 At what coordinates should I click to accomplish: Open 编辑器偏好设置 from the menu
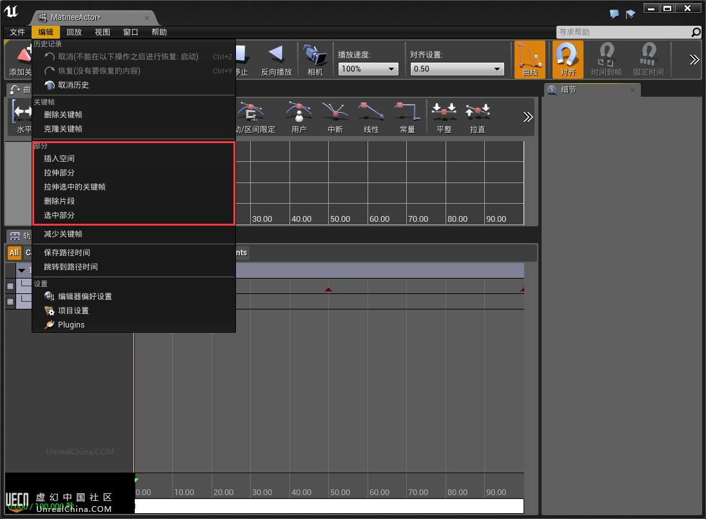pyautogui.click(x=133, y=297)
